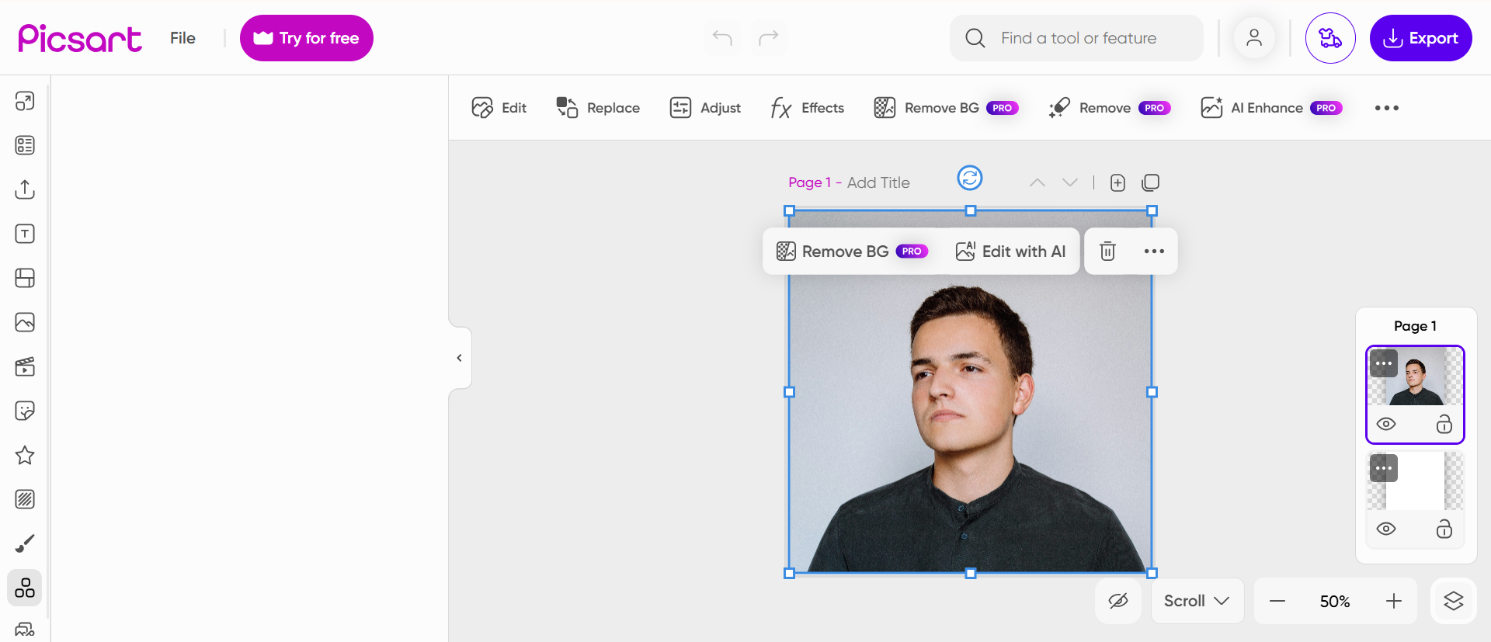This screenshot has width=1491, height=642.
Task: Open the Stickers panel
Action: click(25, 411)
